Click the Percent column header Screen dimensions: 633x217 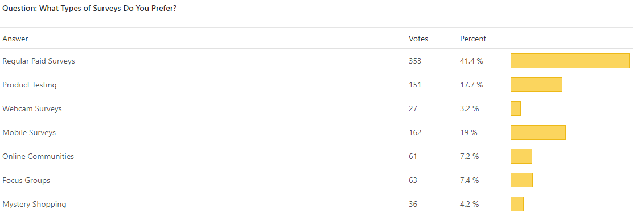(473, 39)
